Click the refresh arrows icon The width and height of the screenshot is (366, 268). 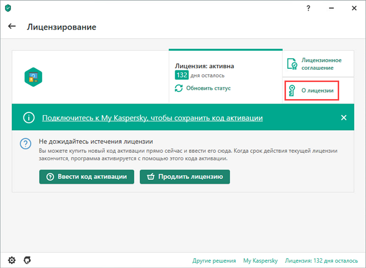point(179,88)
